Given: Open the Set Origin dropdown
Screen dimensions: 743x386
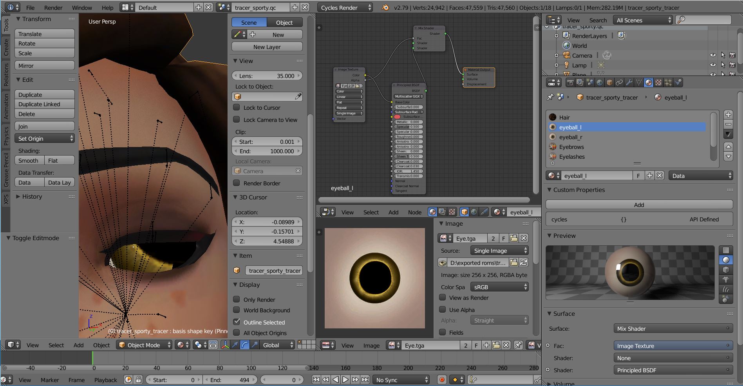Looking at the screenshot, I should (45, 138).
